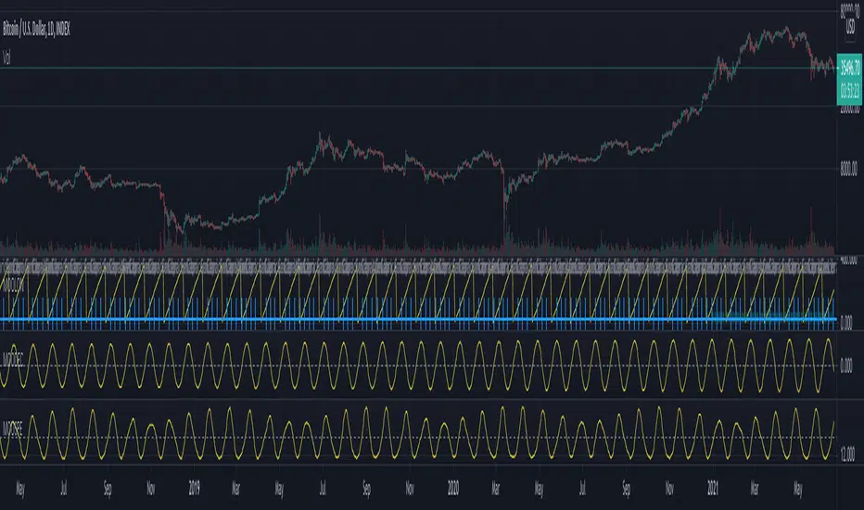864x510 pixels.
Task: Select the bottom pane indicator legend label
Action: pos(13,430)
